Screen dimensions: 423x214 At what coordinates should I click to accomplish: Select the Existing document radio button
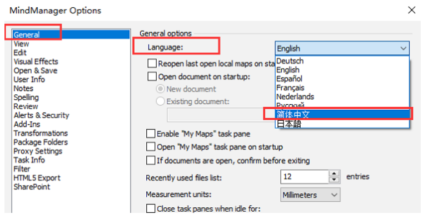[160, 101]
